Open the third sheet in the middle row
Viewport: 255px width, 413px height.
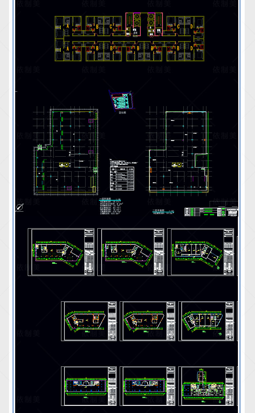pyautogui.click(x=206, y=321)
